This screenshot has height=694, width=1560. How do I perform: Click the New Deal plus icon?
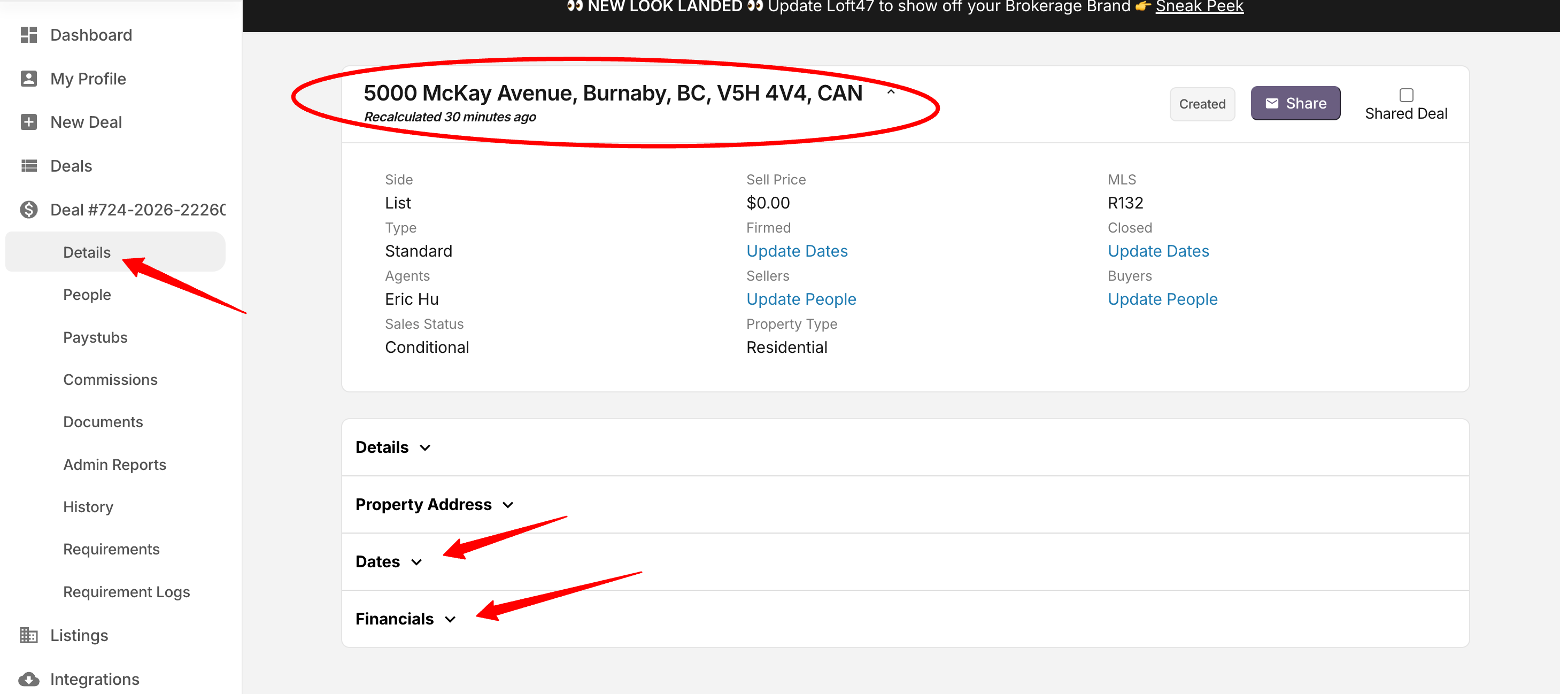click(28, 122)
